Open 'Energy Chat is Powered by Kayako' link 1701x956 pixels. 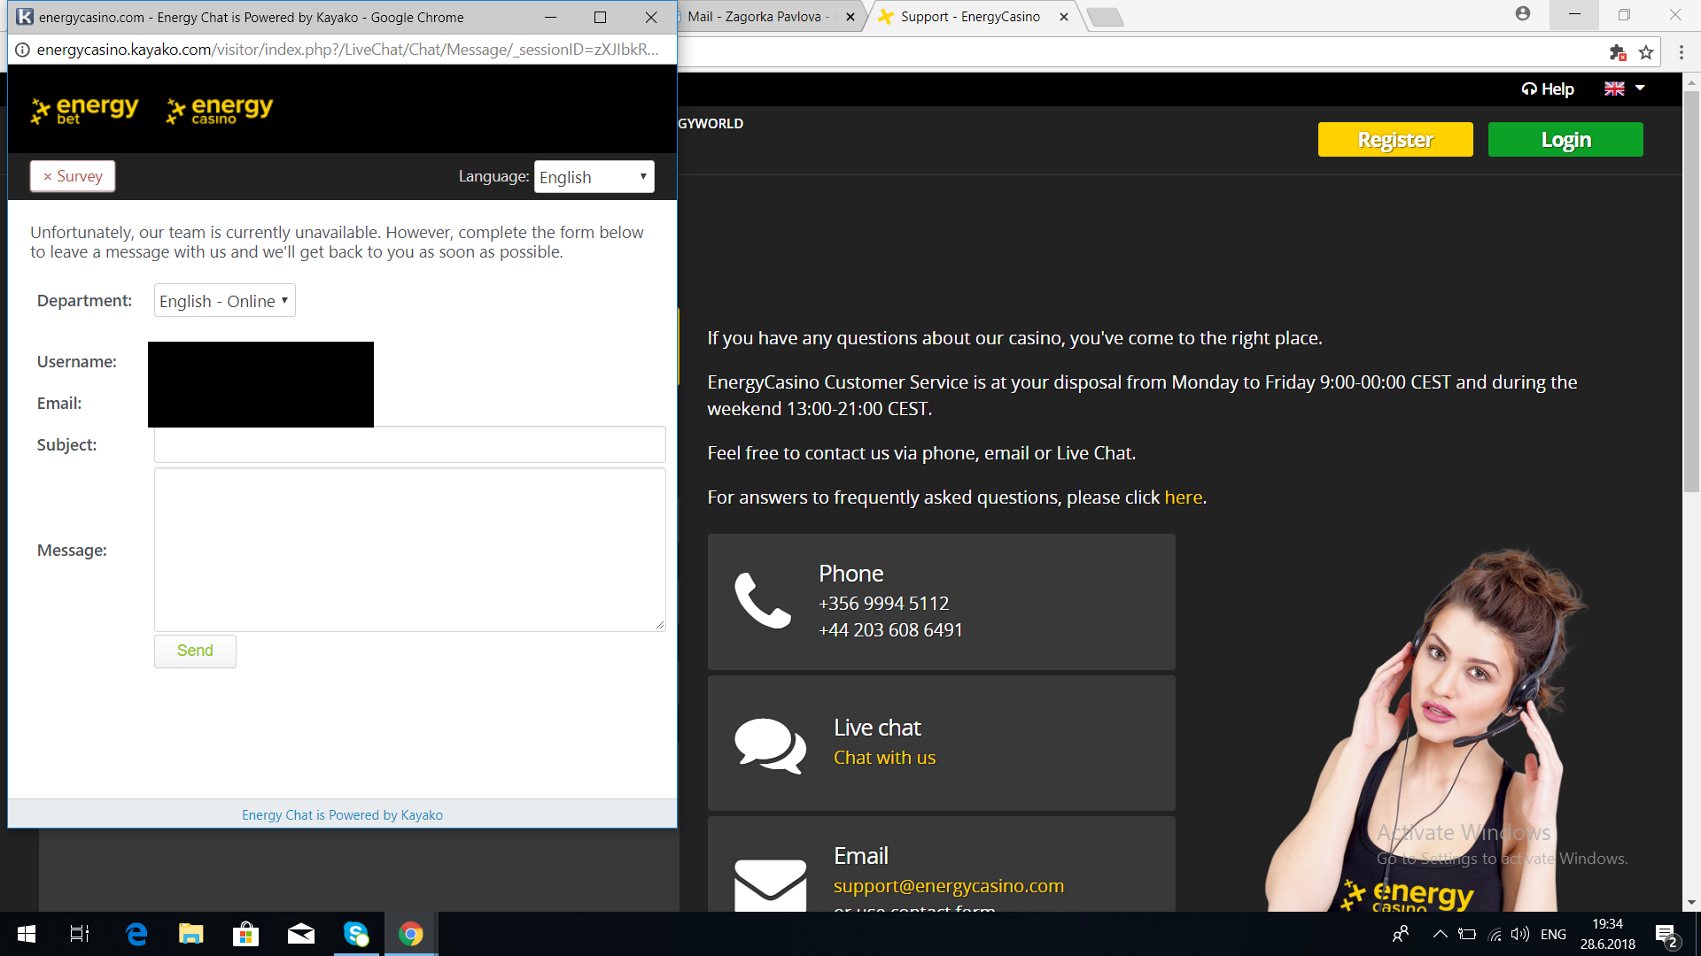342,815
